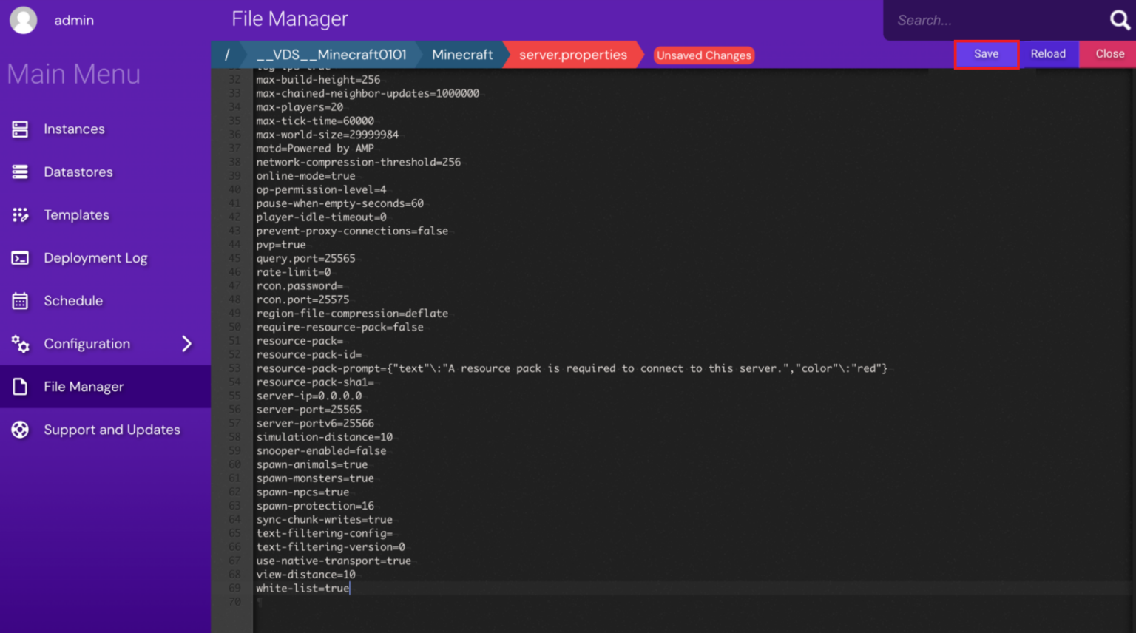Open the Minecraft breadcrumb folder

(x=462, y=54)
